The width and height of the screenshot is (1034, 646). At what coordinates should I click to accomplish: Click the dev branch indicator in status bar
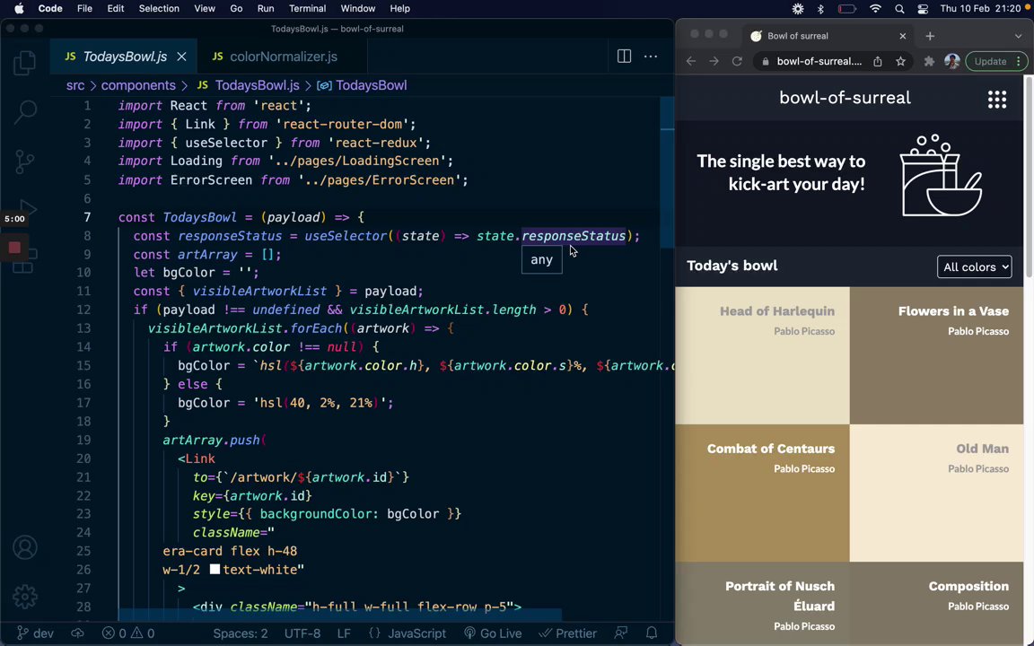pos(35,633)
